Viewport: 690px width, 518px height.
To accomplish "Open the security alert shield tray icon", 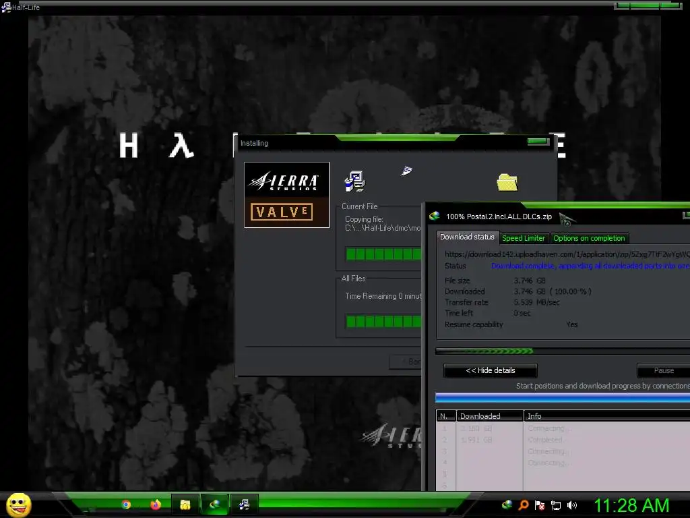I will click(540, 505).
